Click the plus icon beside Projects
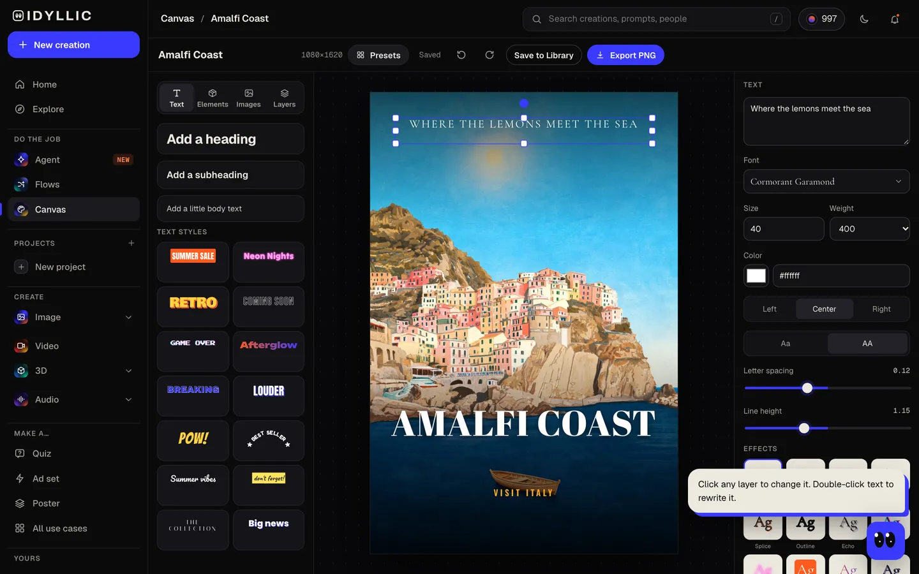The width and height of the screenshot is (919, 574). (131, 243)
